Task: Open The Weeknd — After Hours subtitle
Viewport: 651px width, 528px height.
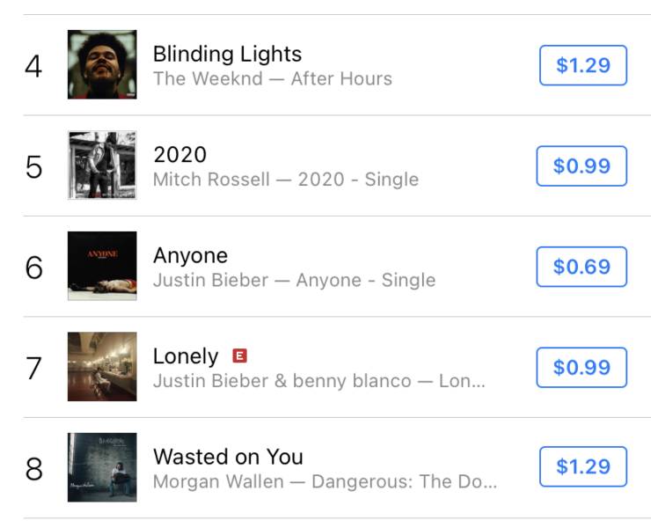Action: (273, 78)
